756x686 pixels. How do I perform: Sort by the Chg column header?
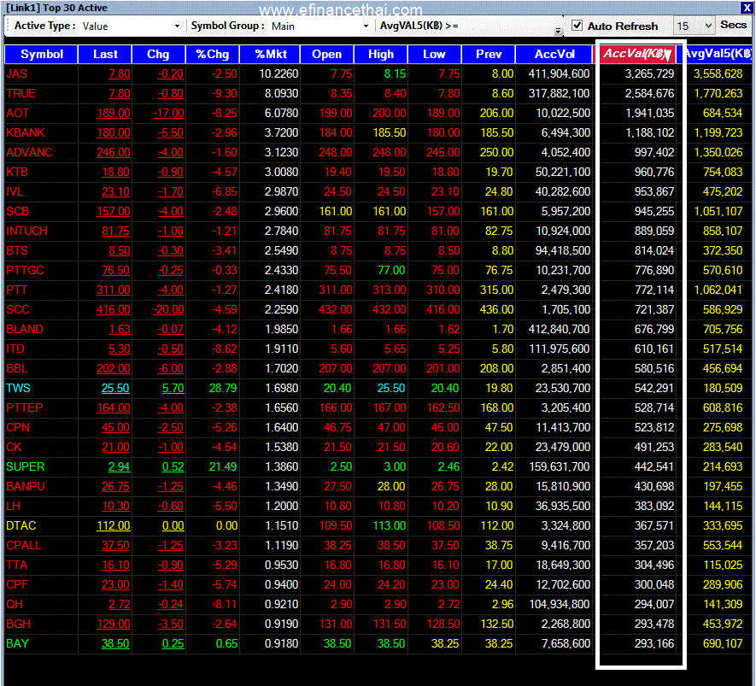click(x=158, y=54)
